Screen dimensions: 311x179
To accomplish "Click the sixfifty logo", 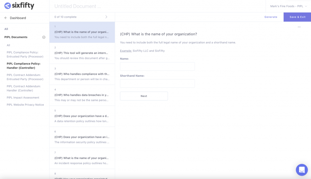I will (19, 6).
